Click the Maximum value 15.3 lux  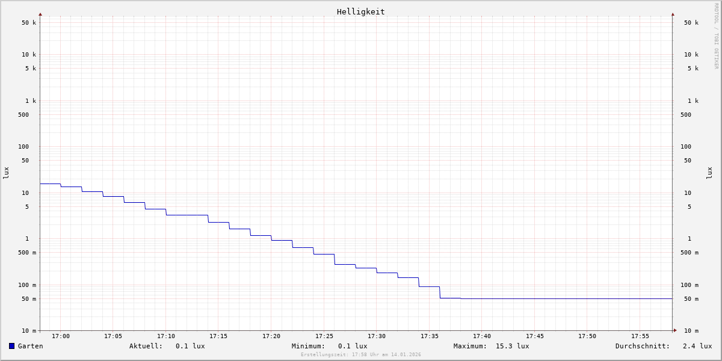pyautogui.click(x=513, y=346)
